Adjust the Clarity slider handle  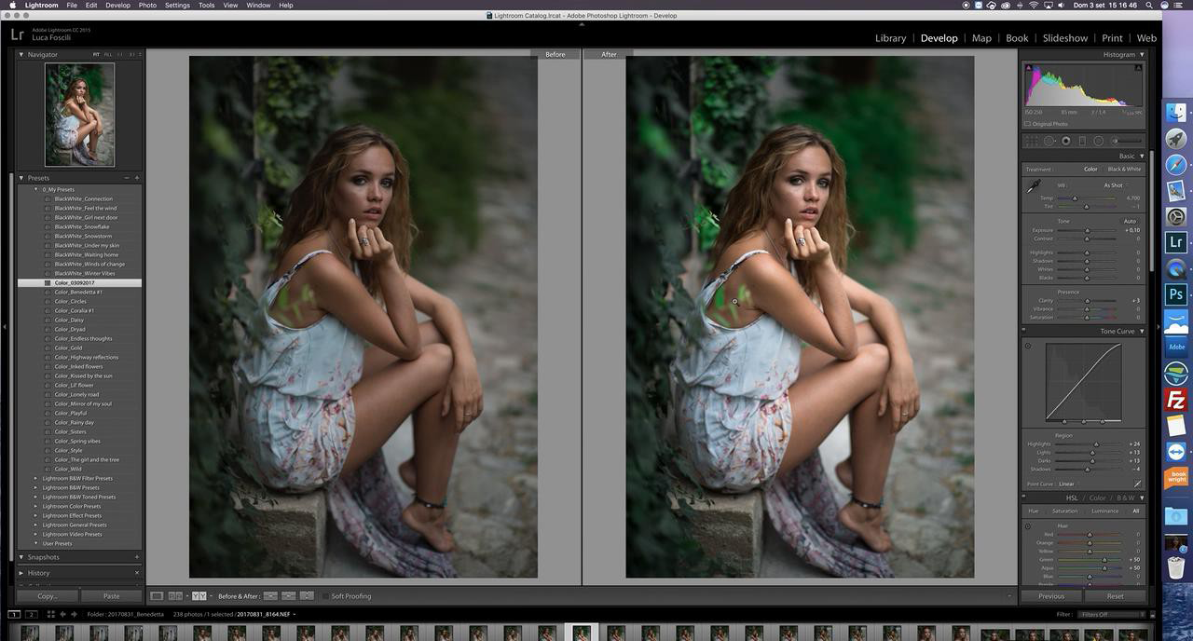click(x=1088, y=300)
